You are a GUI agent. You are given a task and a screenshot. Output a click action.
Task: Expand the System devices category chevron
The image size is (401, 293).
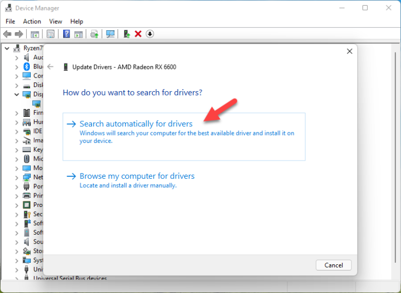coord(17,261)
